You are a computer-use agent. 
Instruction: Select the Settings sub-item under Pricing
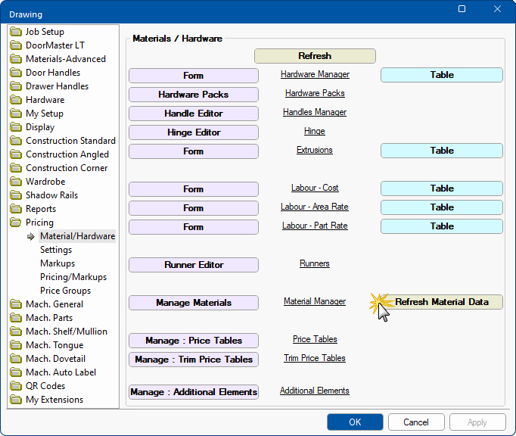pos(56,250)
